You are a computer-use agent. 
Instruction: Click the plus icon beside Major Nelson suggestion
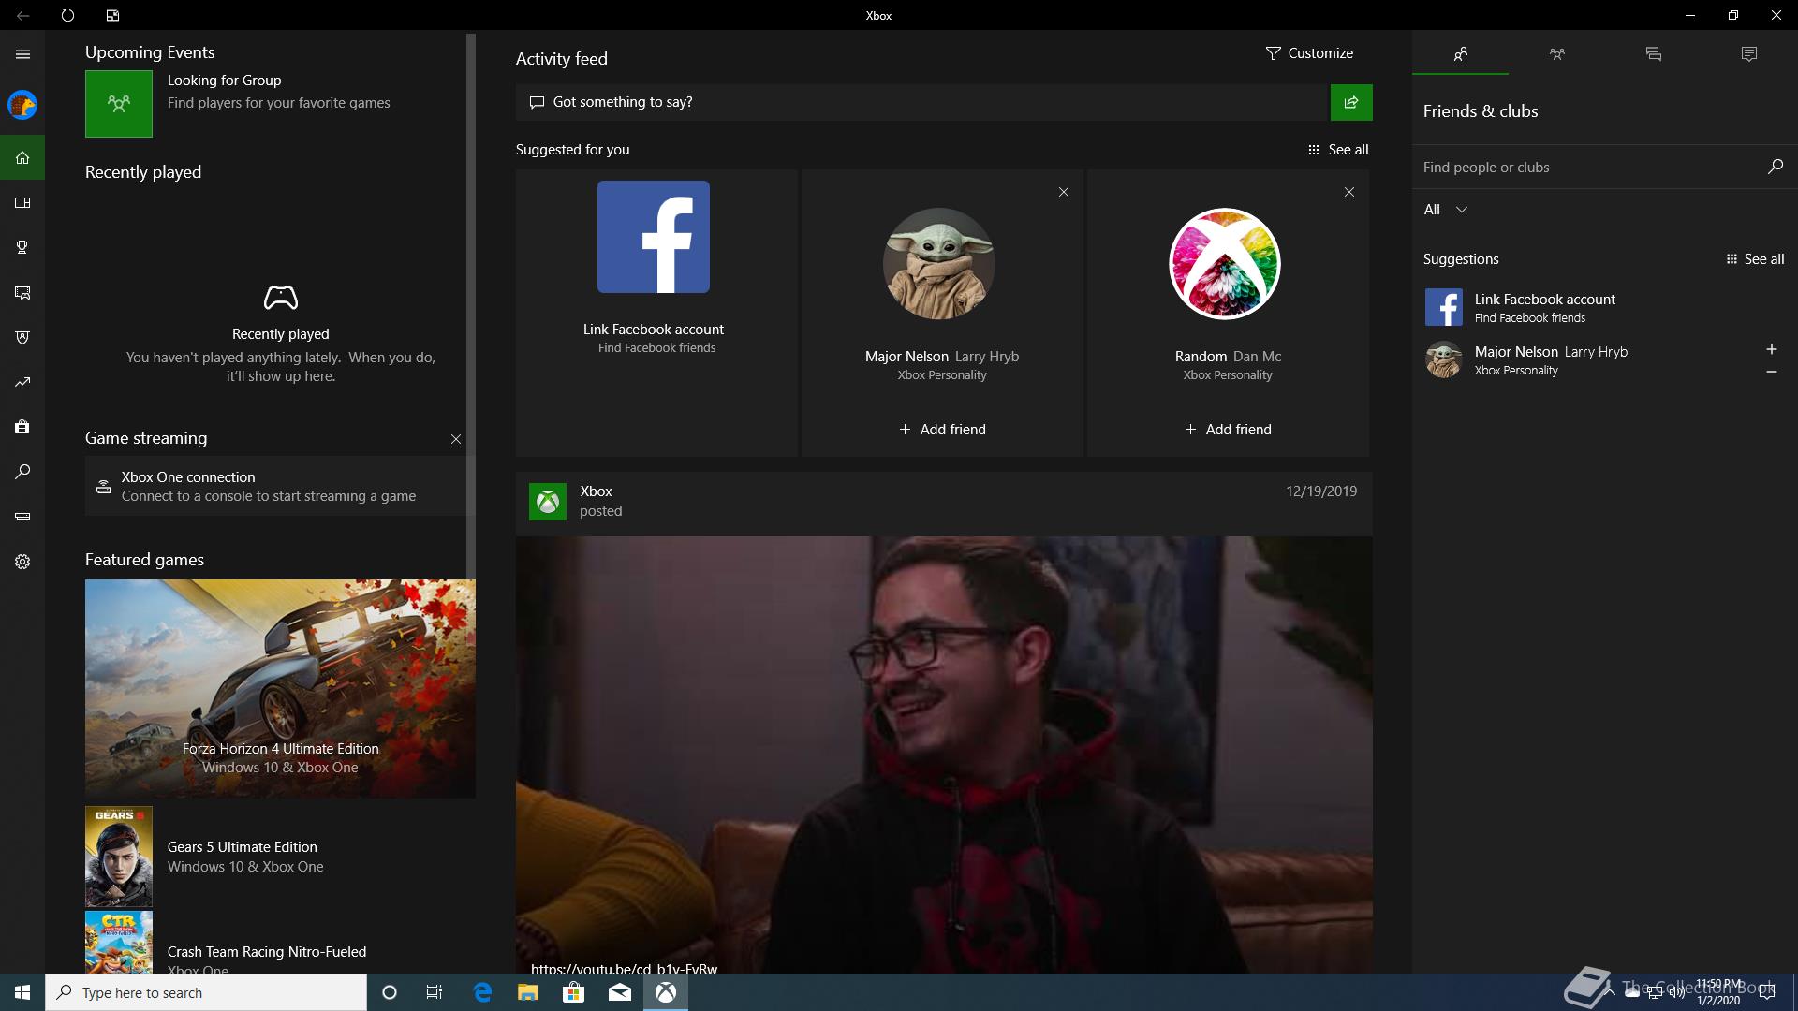pyautogui.click(x=1771, y=349)
